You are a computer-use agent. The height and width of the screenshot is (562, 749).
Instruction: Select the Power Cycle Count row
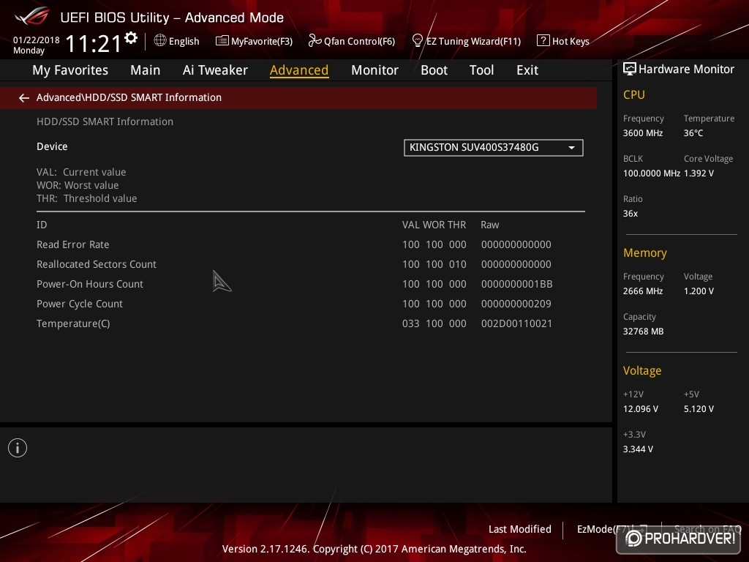[x=310, y=304]
